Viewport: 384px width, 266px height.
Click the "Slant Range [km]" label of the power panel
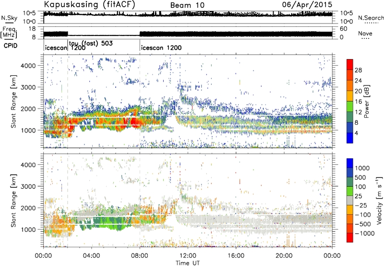pyautogui.click(x=13, y=101)
